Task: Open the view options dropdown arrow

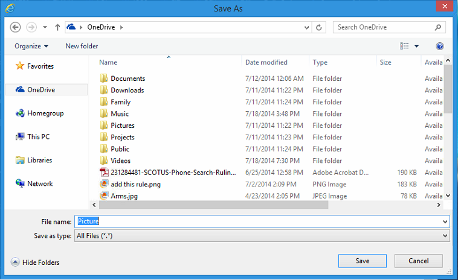Action: click(416, 46)
